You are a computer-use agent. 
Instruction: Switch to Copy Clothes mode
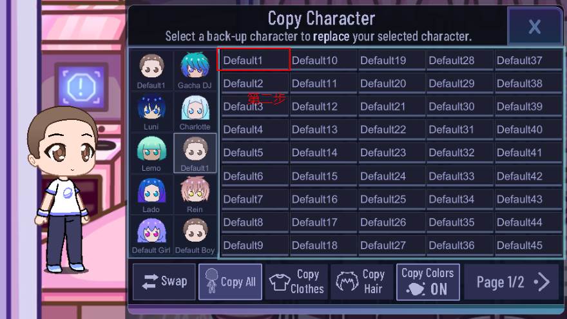coord(296,282)
